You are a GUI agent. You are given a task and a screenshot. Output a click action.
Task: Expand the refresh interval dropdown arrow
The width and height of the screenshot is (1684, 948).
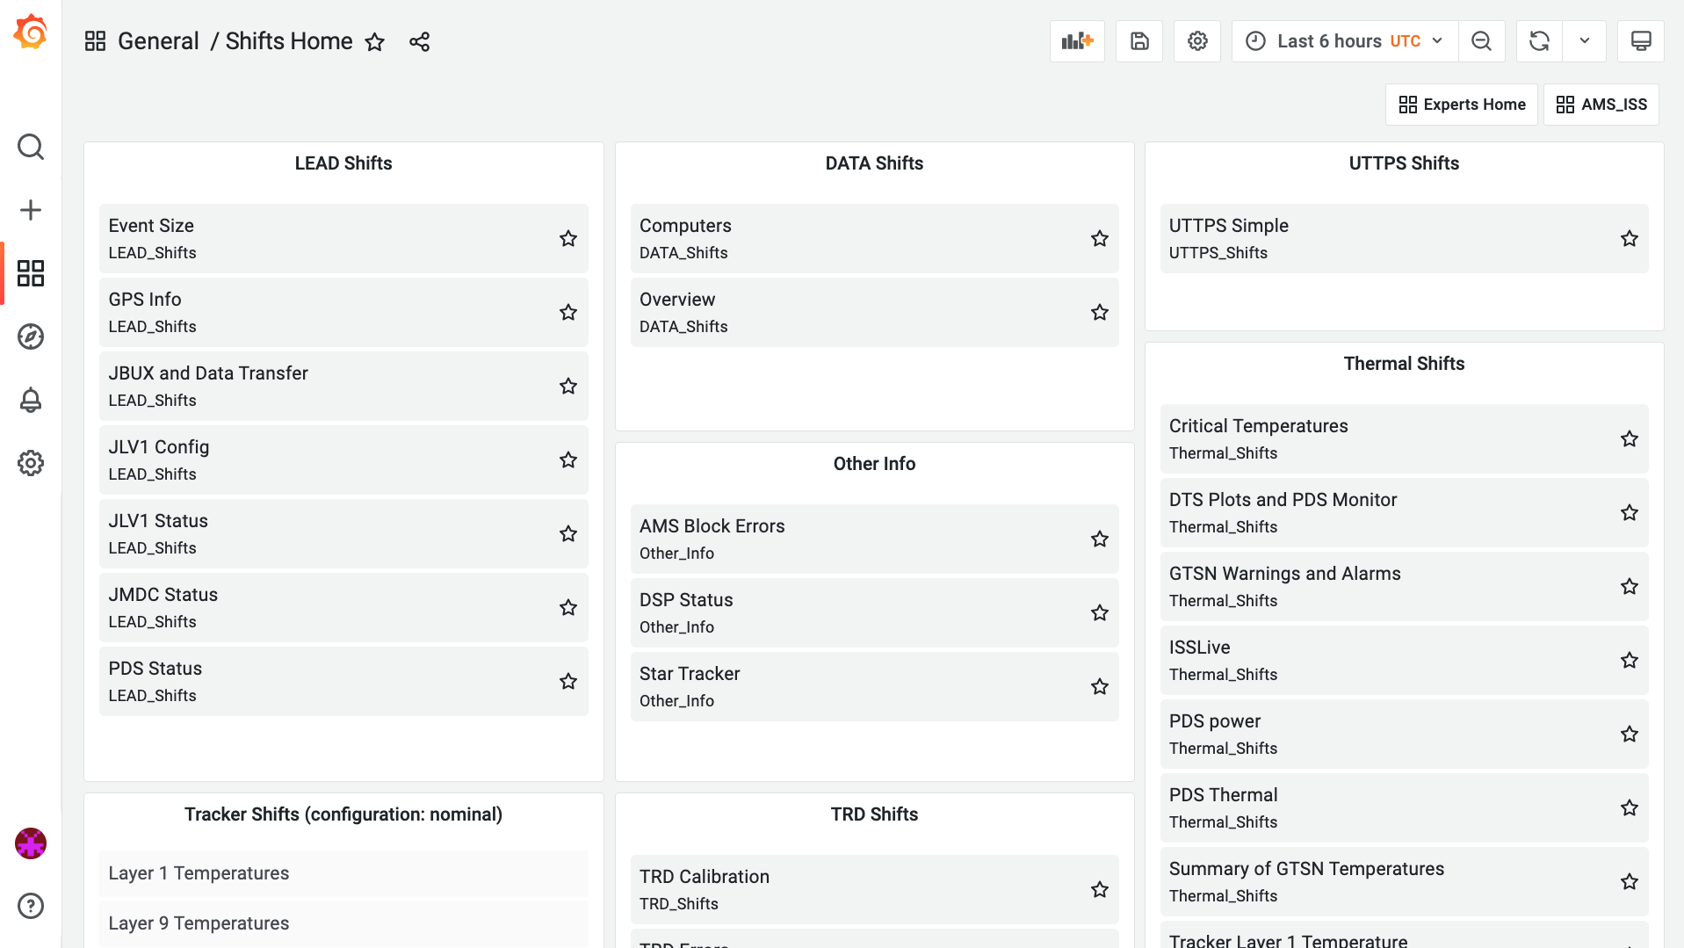[x=1585, y=41]
